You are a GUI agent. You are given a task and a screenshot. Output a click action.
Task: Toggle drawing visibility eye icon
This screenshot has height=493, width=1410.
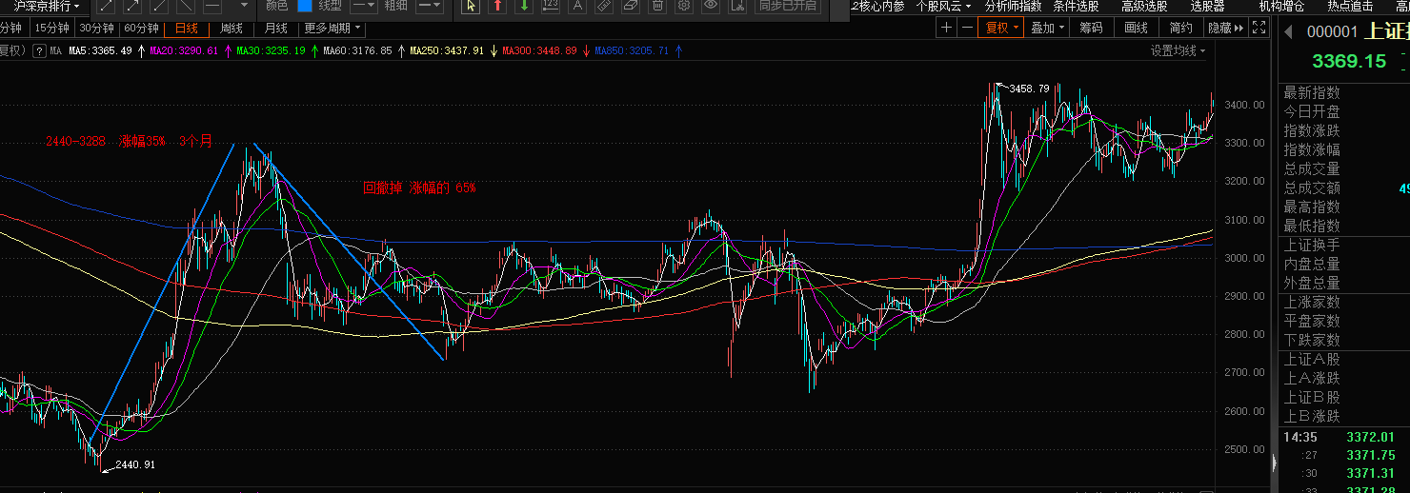tap(711, 6)
